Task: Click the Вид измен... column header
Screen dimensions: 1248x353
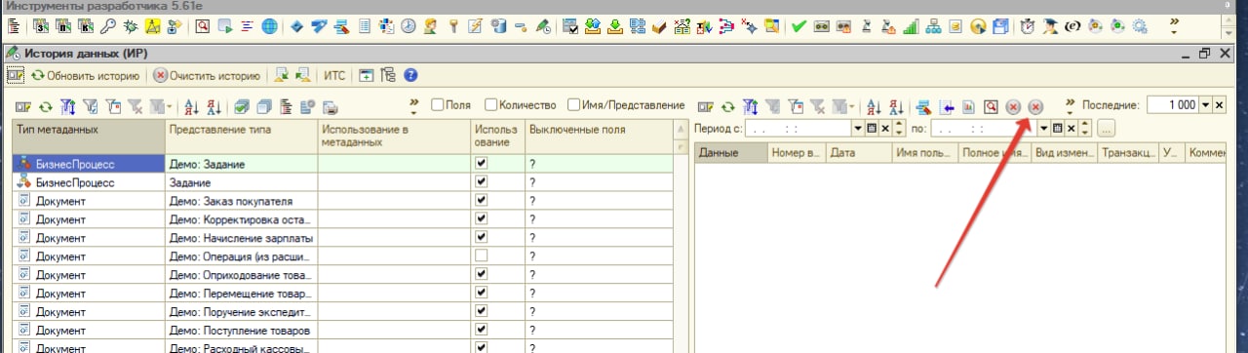Action: tap(1065, 153)
